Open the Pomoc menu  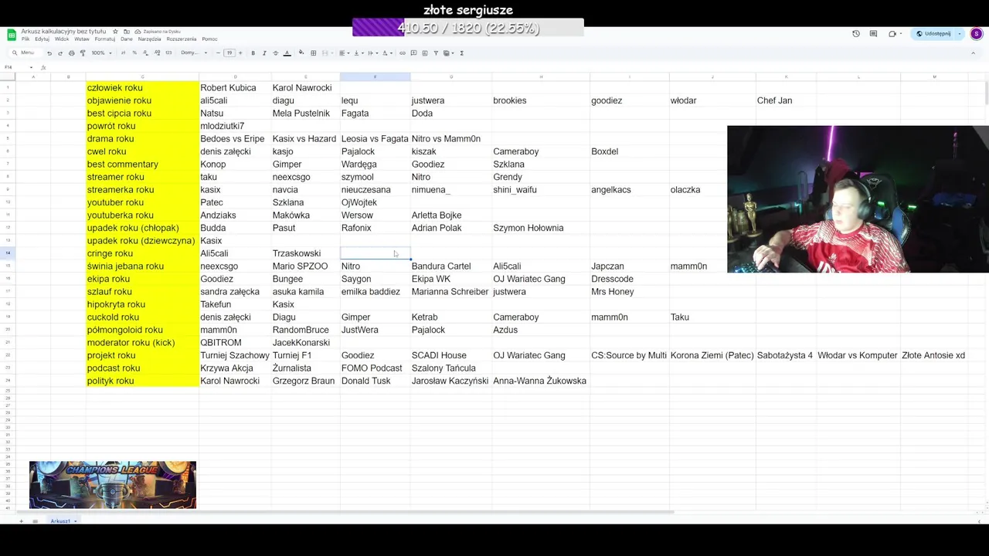209,39
